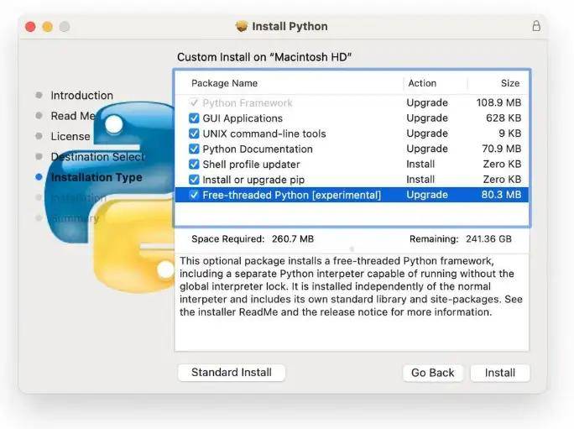Click the lock icon in title bar
Viewport: 574px width, 429px height.
point(536,26)
